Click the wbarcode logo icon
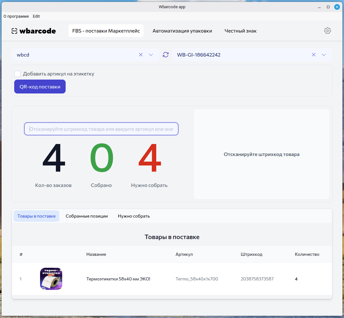 14,31
